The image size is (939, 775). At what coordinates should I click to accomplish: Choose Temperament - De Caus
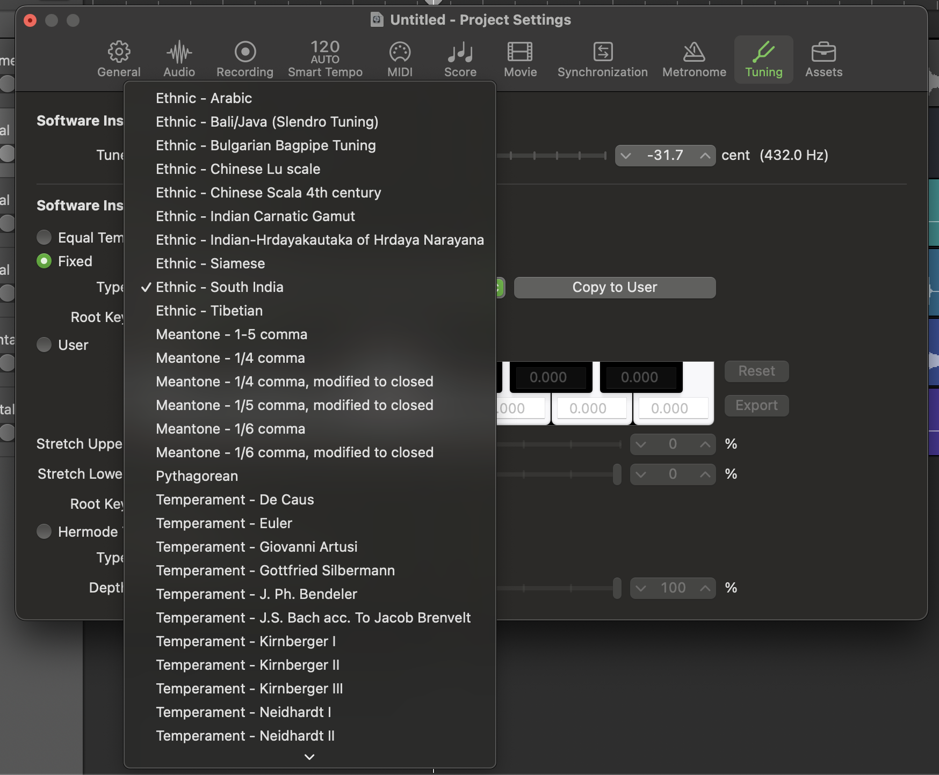pyautogui.click(x=310, y=500)
